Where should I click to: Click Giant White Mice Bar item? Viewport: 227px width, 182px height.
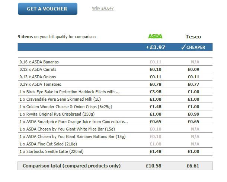pos(66,129)
